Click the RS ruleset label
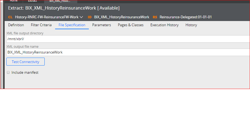250x139 pixels. pos(155,17)
